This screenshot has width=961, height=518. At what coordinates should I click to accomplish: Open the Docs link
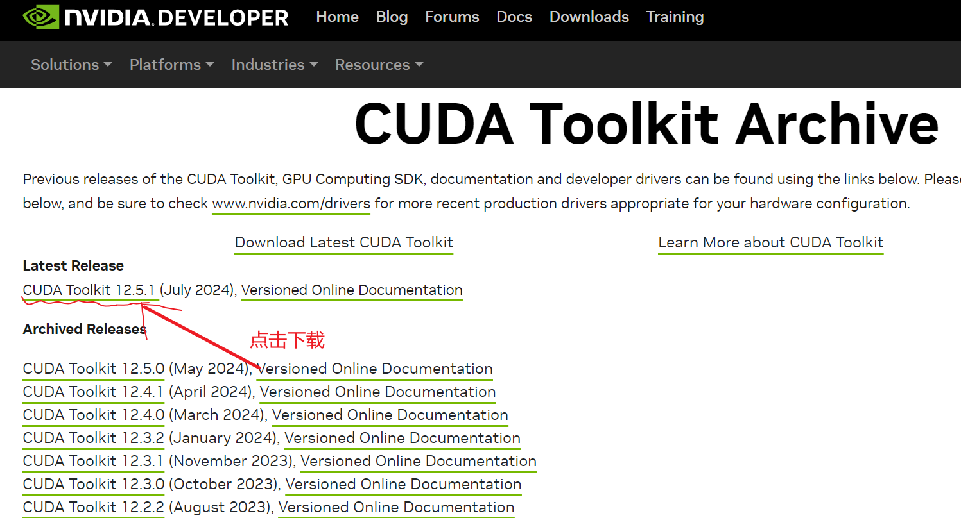coord(514,17)
